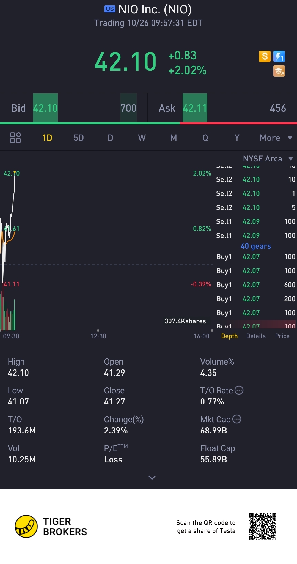Switch to the D daily chart tab

(x=111, y=138)
